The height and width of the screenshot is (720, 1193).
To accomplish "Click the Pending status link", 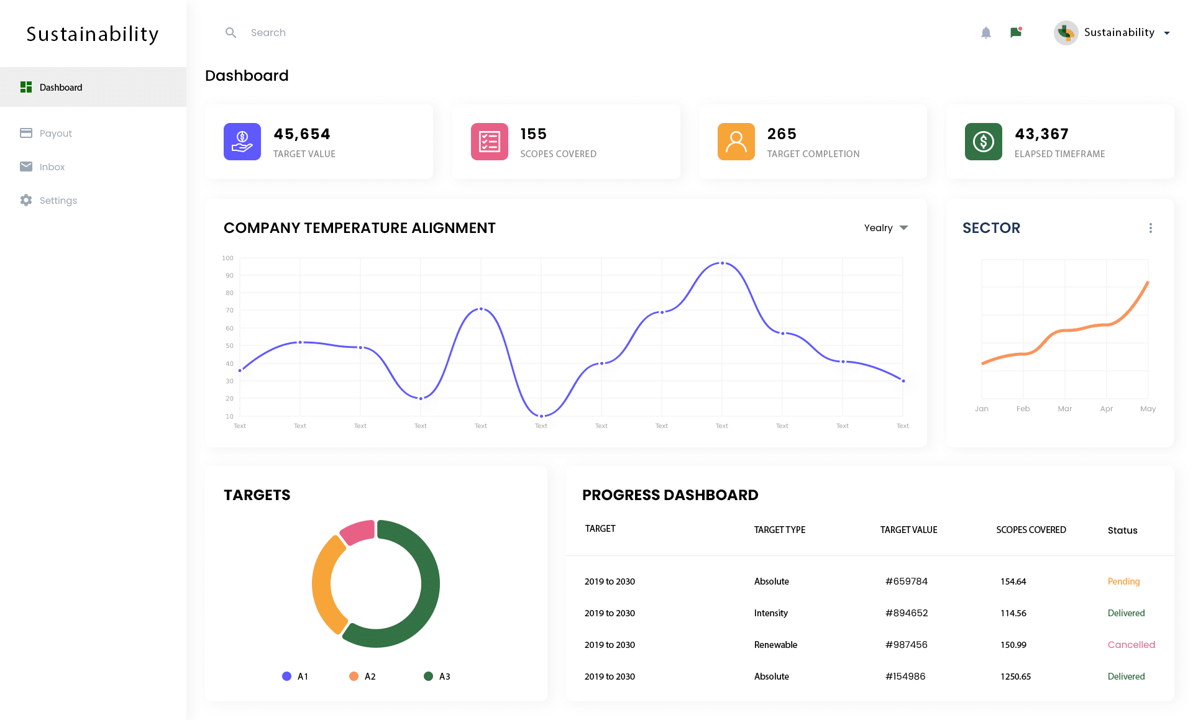I will pos(1123,581).
